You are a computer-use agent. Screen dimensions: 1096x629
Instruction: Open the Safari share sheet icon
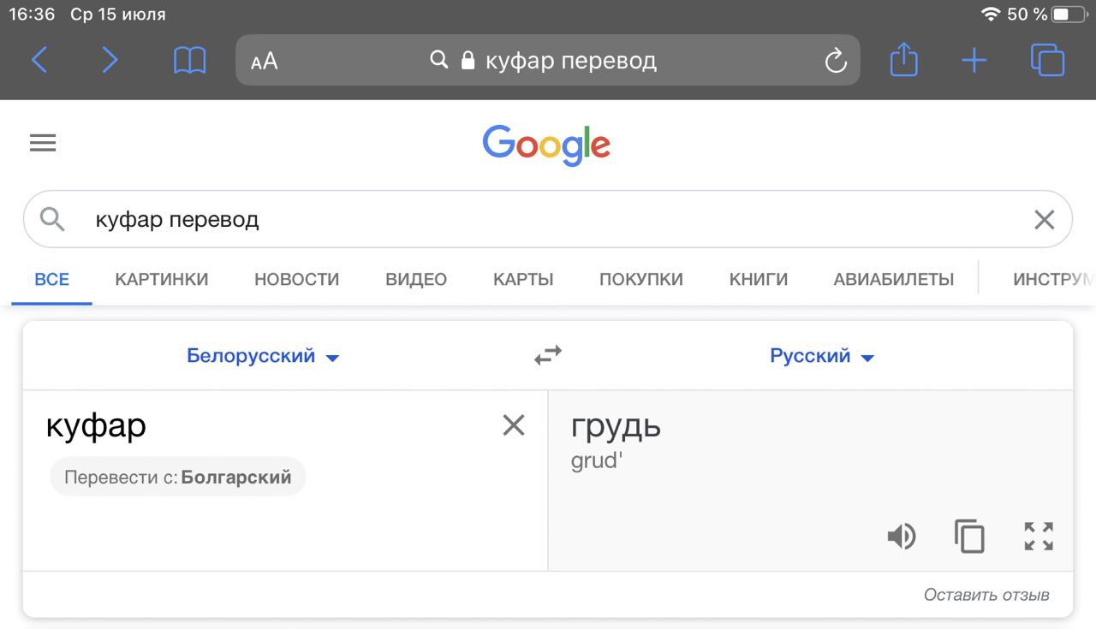[x=903, y=60]
